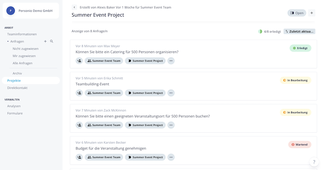Click the plus button next to Open
The image size is (321, 170).
tap(312, 13)
